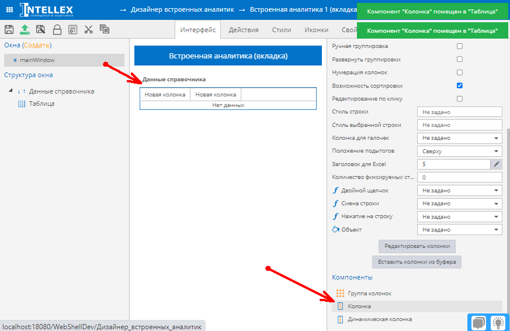This screenshot has width=510, height=331.
Task: Click the padlock icon in toolbar
Action: (57, 30)
